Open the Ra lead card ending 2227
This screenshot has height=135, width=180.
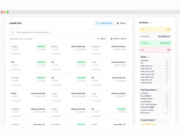coord(69,66)
